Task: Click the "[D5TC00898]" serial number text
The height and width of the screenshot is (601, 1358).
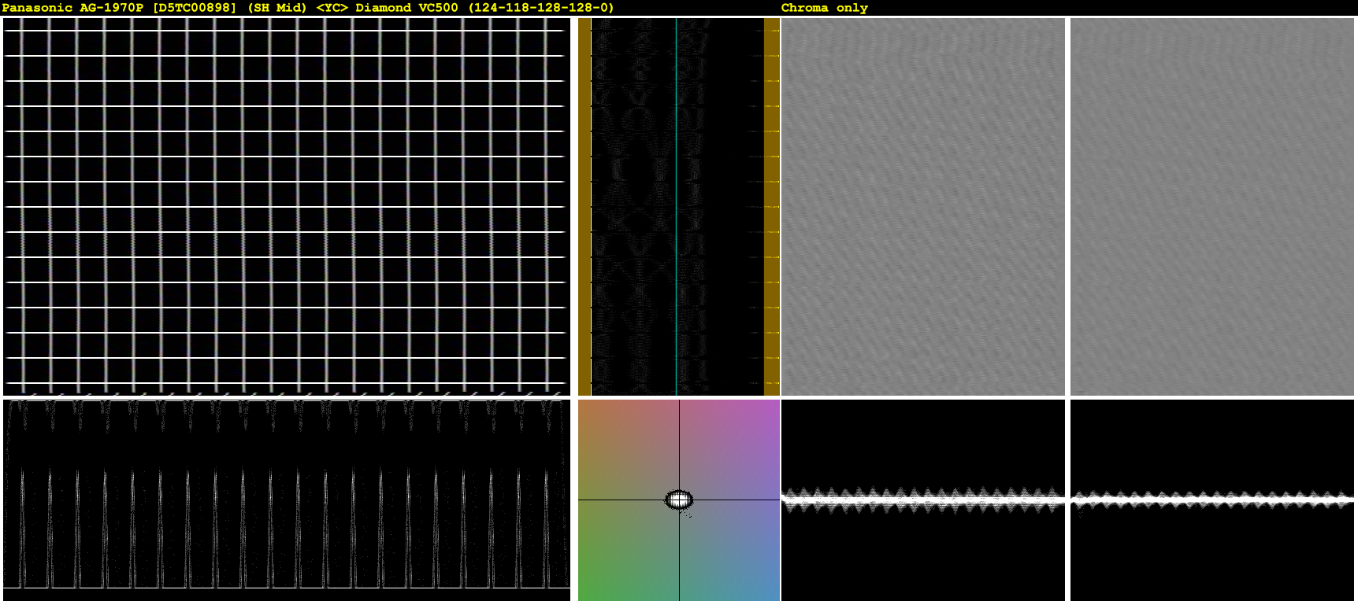Action: click(195, 8)
